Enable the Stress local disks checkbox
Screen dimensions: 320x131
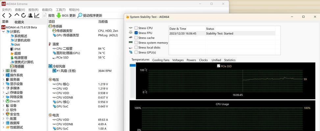(136, 47)
